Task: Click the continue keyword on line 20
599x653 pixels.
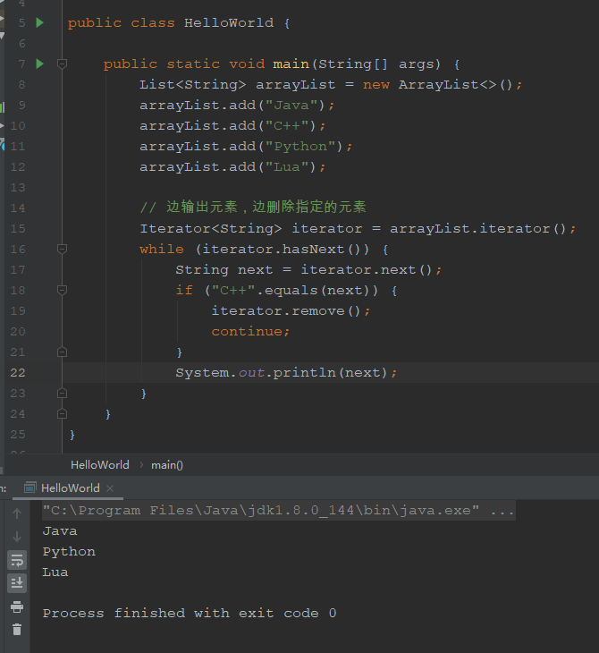Action: pyautogui.click(x=247, y=332)
